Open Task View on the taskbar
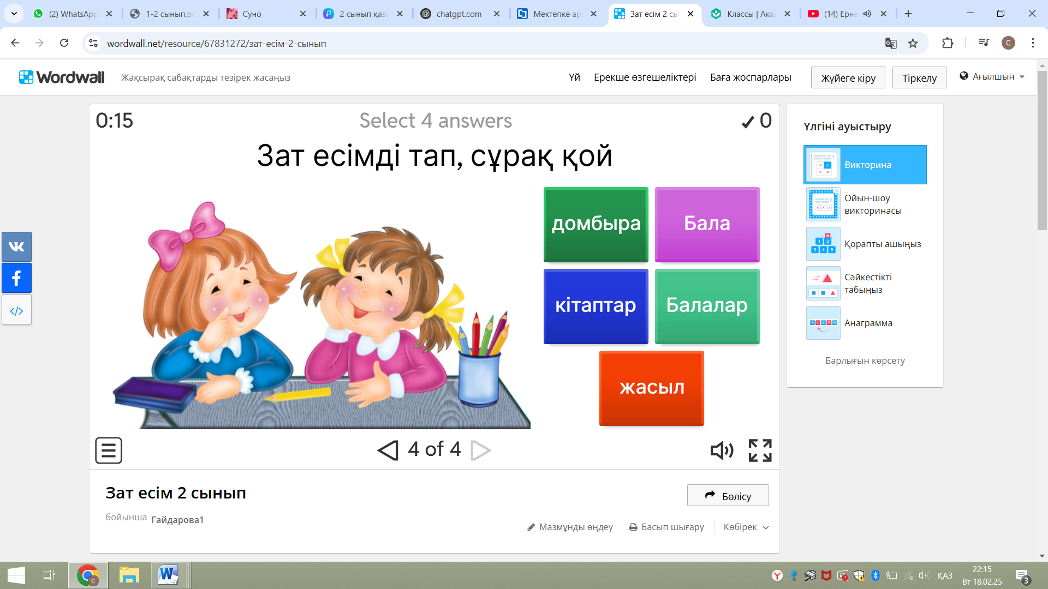Viewport: 1048px width, 589px height. tap(49, 575)
